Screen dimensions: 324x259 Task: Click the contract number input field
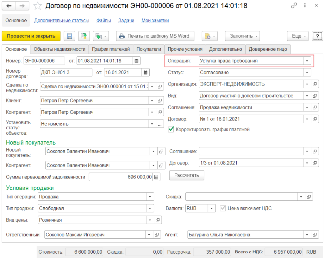tap(66, 73)
